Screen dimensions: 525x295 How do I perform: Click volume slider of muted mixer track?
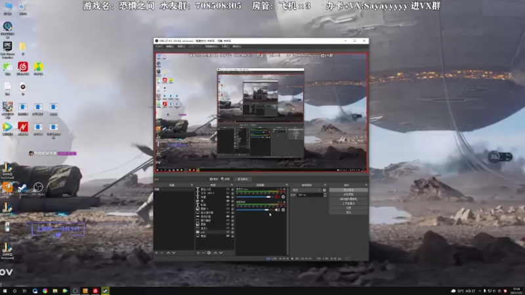tap(255, 197)
